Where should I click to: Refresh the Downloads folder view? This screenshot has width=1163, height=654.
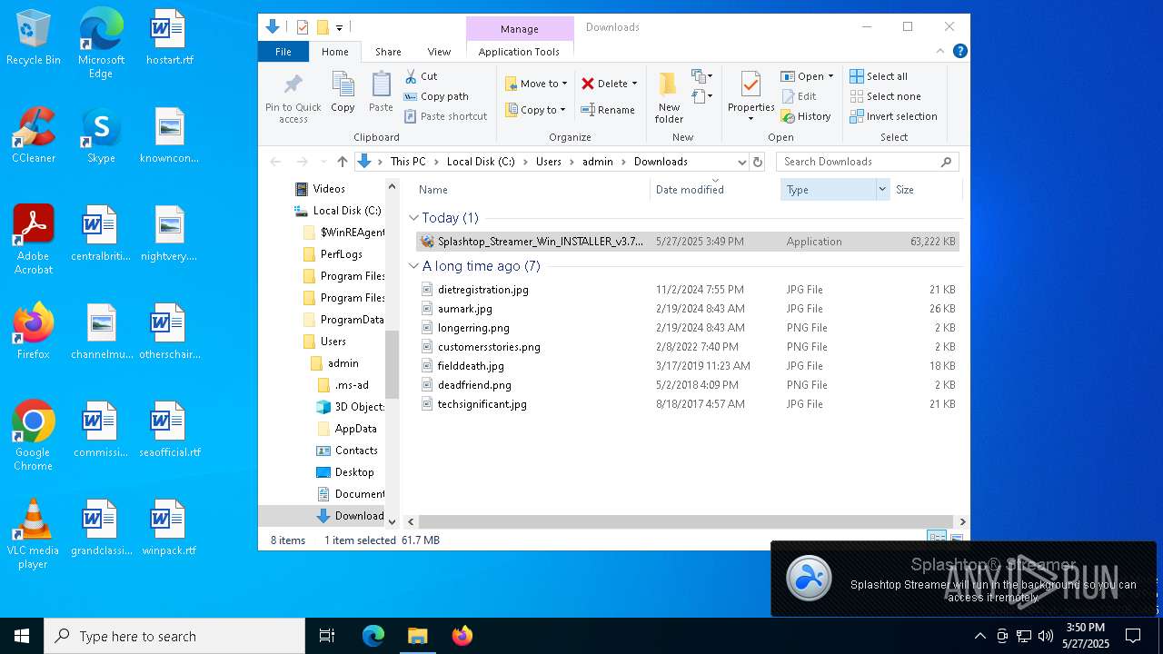(758, 162)
